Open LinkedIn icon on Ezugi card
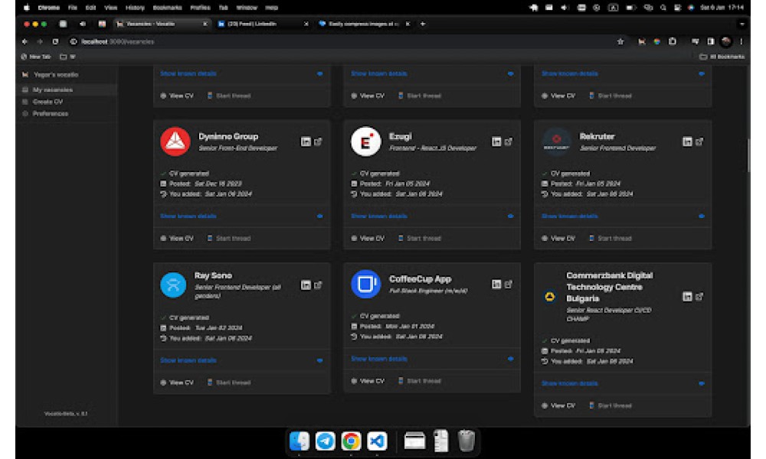 496,142
